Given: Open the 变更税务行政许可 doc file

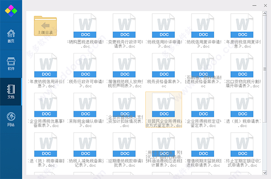Looking at the screenshot, I should click(124, 31).
